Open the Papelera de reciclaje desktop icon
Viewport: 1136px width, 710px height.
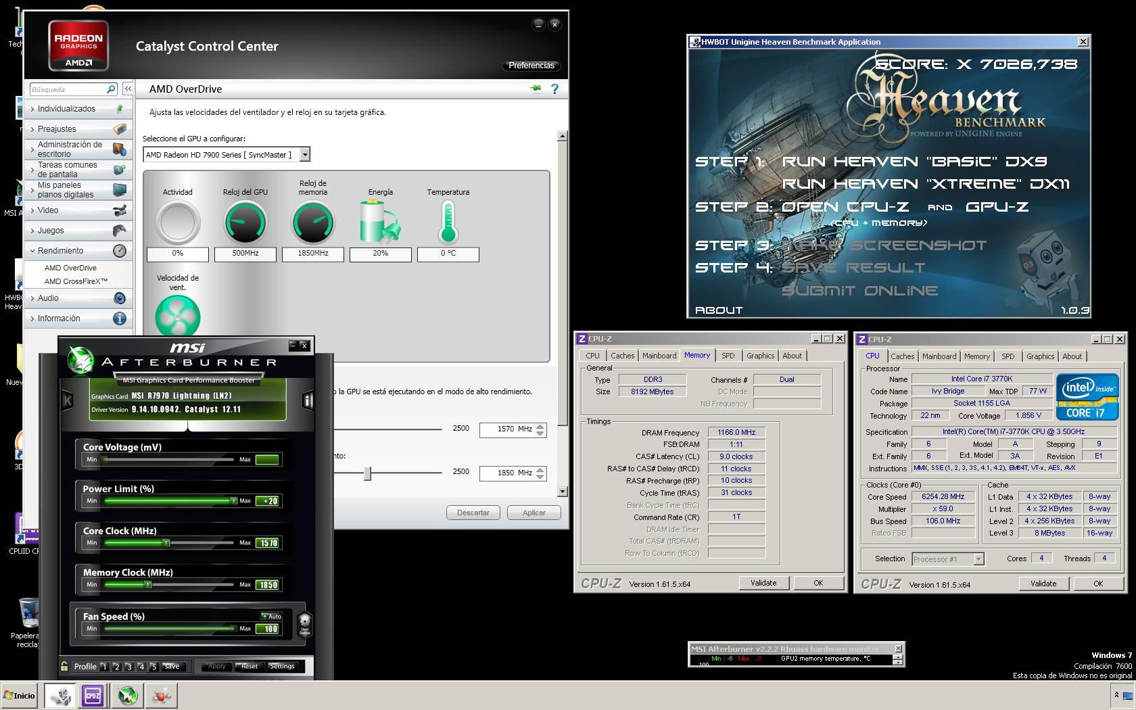point(28,623)
